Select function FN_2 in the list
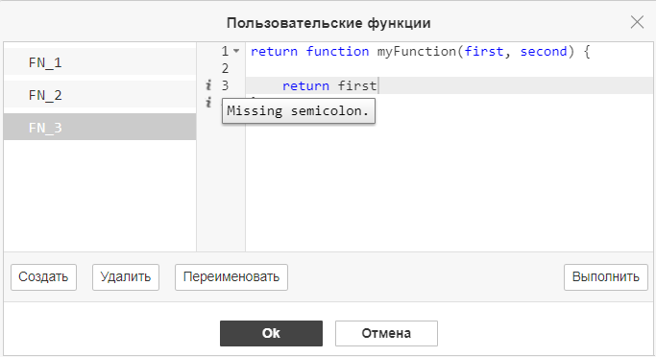This screenshot has height=357, width=656. tap(100, 94)
